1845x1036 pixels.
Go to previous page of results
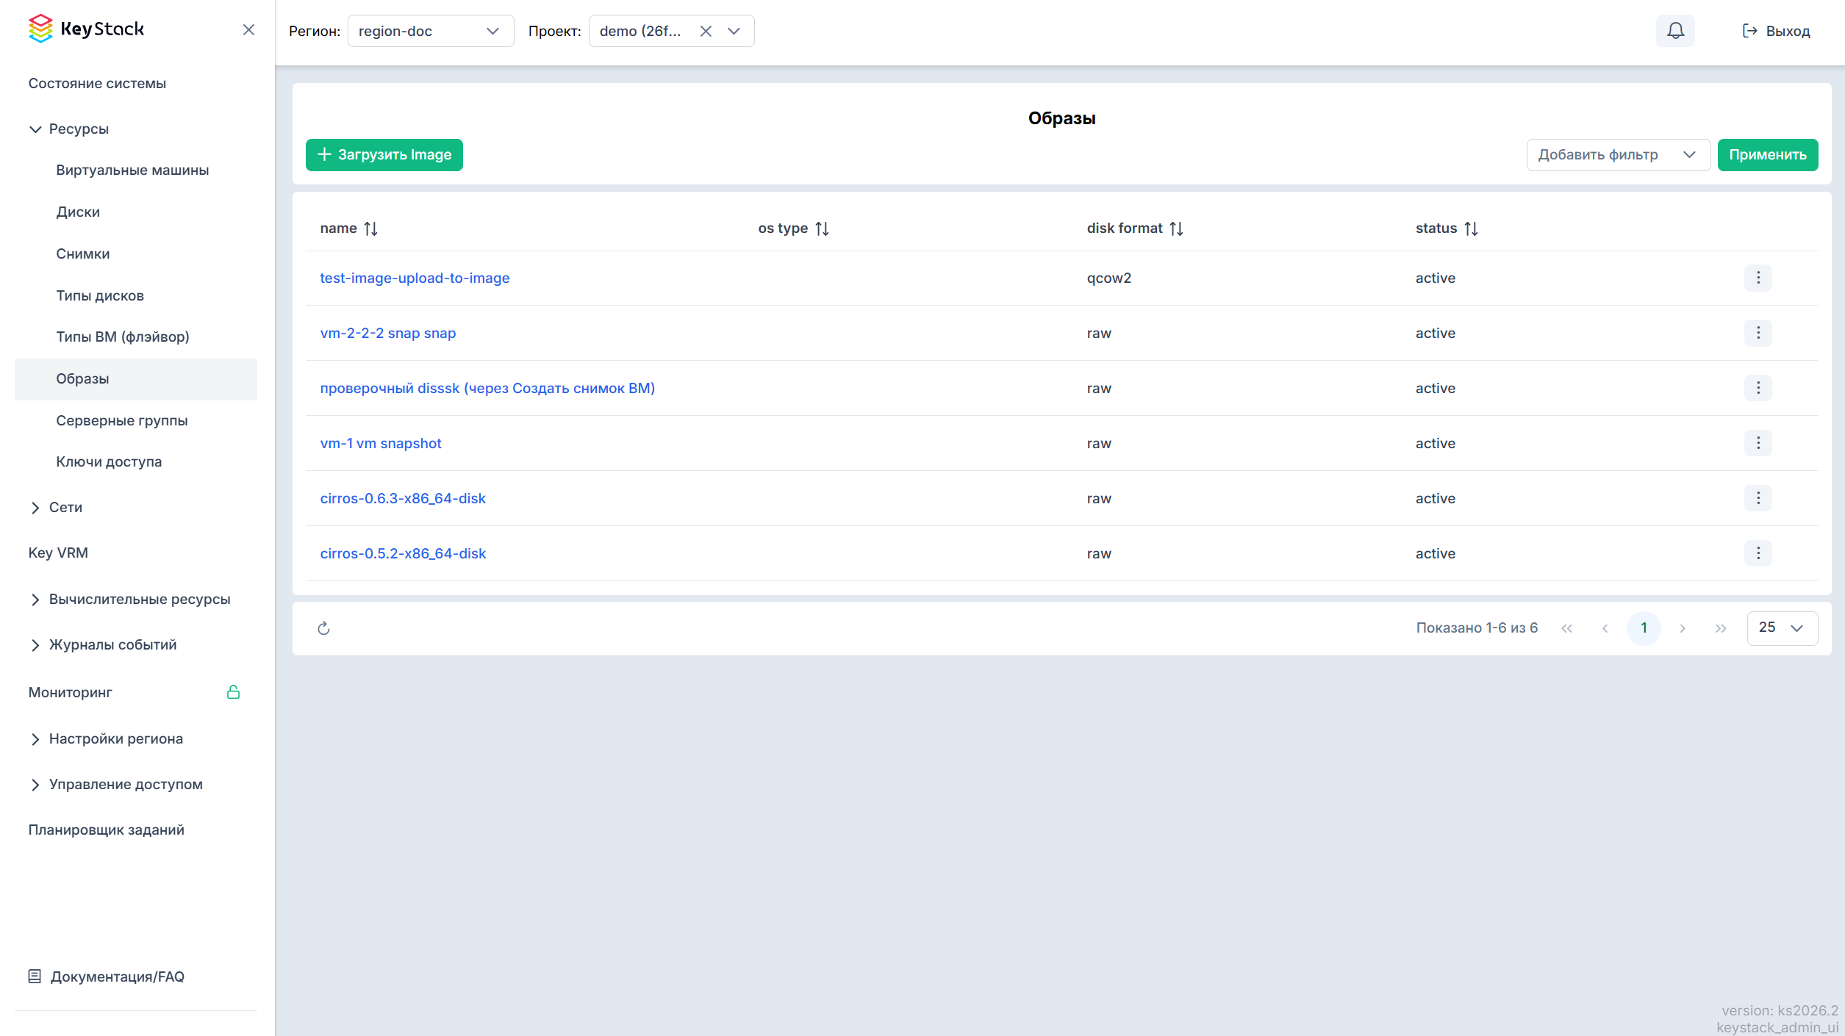(x=1605, y=628)
